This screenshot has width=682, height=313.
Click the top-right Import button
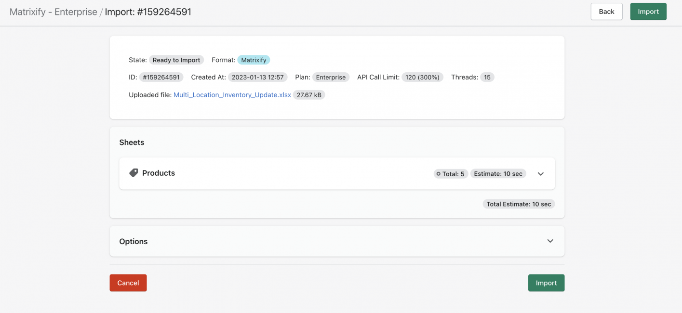[648, 11]
